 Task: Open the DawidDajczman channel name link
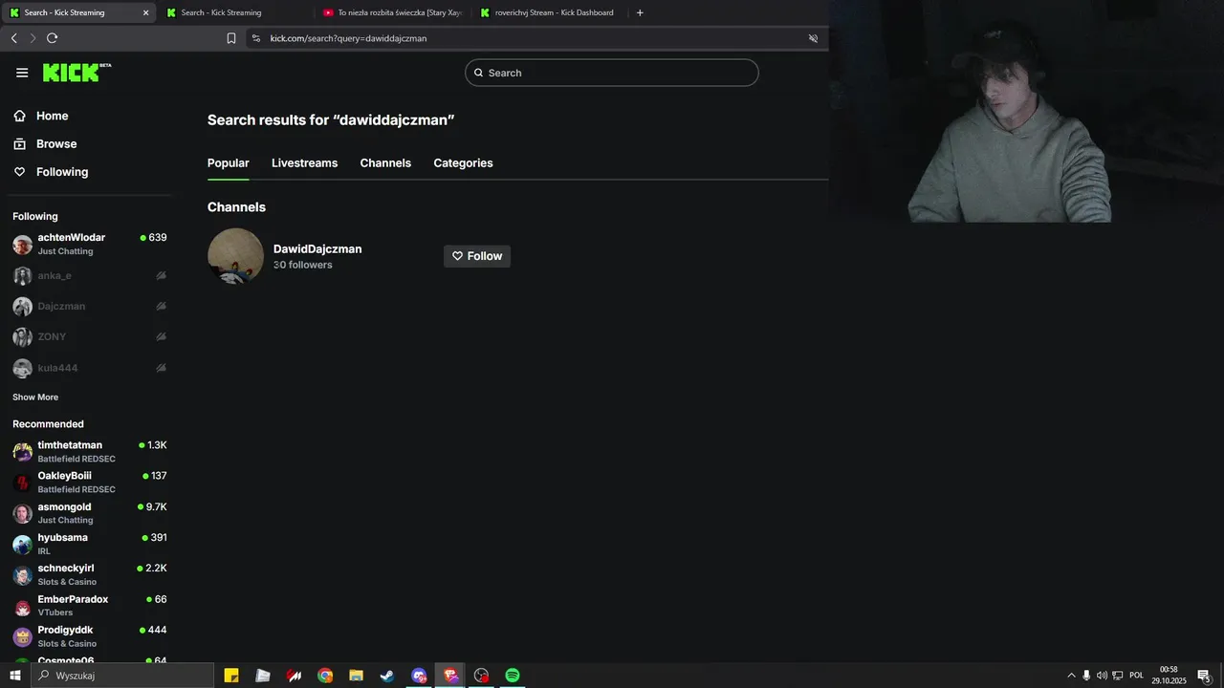click(317, 248)
